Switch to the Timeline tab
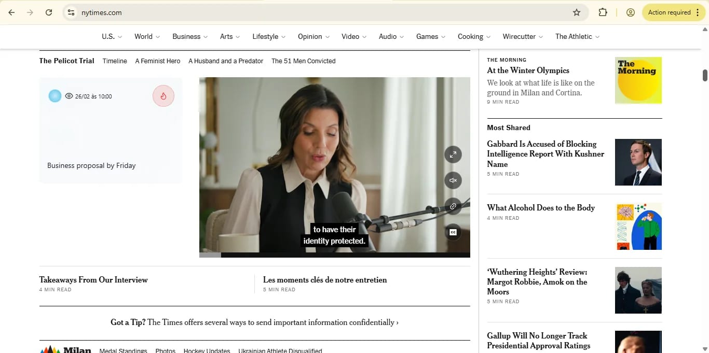Screen dimensions: 709x353 coord(114,61)
